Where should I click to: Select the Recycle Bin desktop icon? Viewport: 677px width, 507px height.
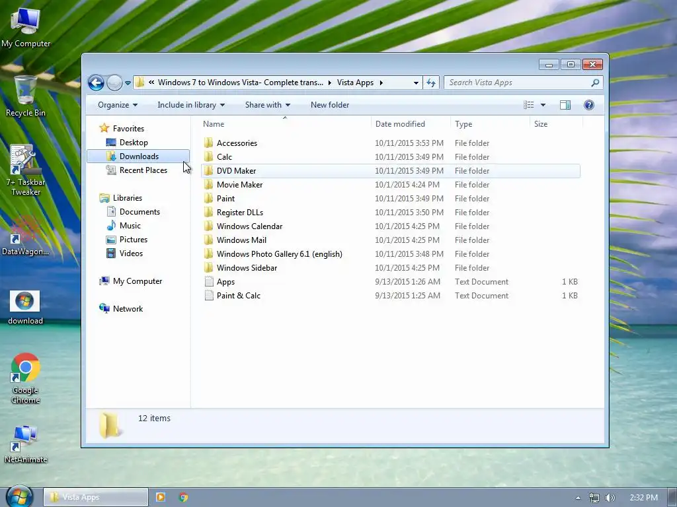tap(26, 96)
